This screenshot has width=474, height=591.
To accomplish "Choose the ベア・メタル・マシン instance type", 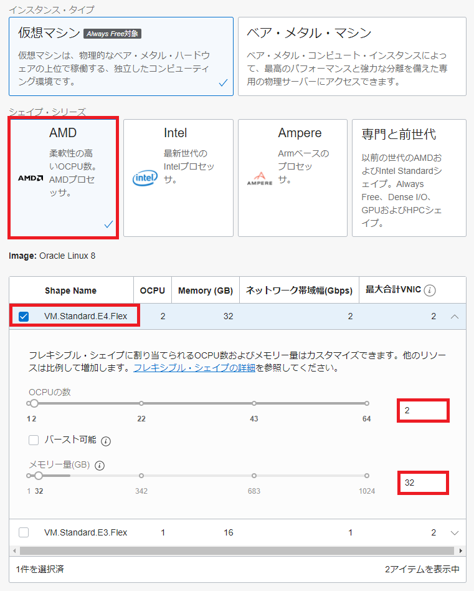I will click(x=351, y=56).
